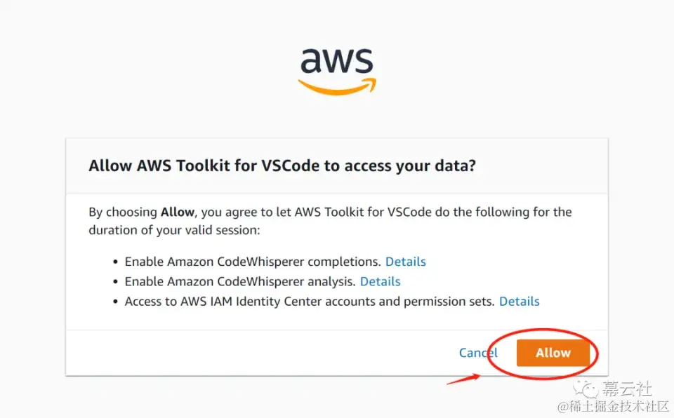The image size is (674, 418).
Task: Click the red arrow annotation
Action: click(463, 379)
